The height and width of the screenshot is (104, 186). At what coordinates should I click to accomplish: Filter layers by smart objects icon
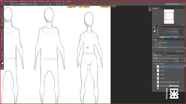tap(178, 56)
